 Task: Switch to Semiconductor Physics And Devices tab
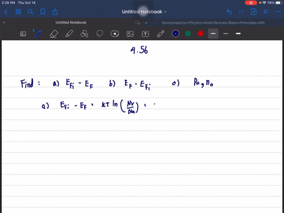[213, 22]
